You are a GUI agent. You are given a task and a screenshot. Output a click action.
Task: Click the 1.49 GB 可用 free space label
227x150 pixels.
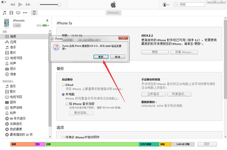pyautogui.click(x=183, y=144)
